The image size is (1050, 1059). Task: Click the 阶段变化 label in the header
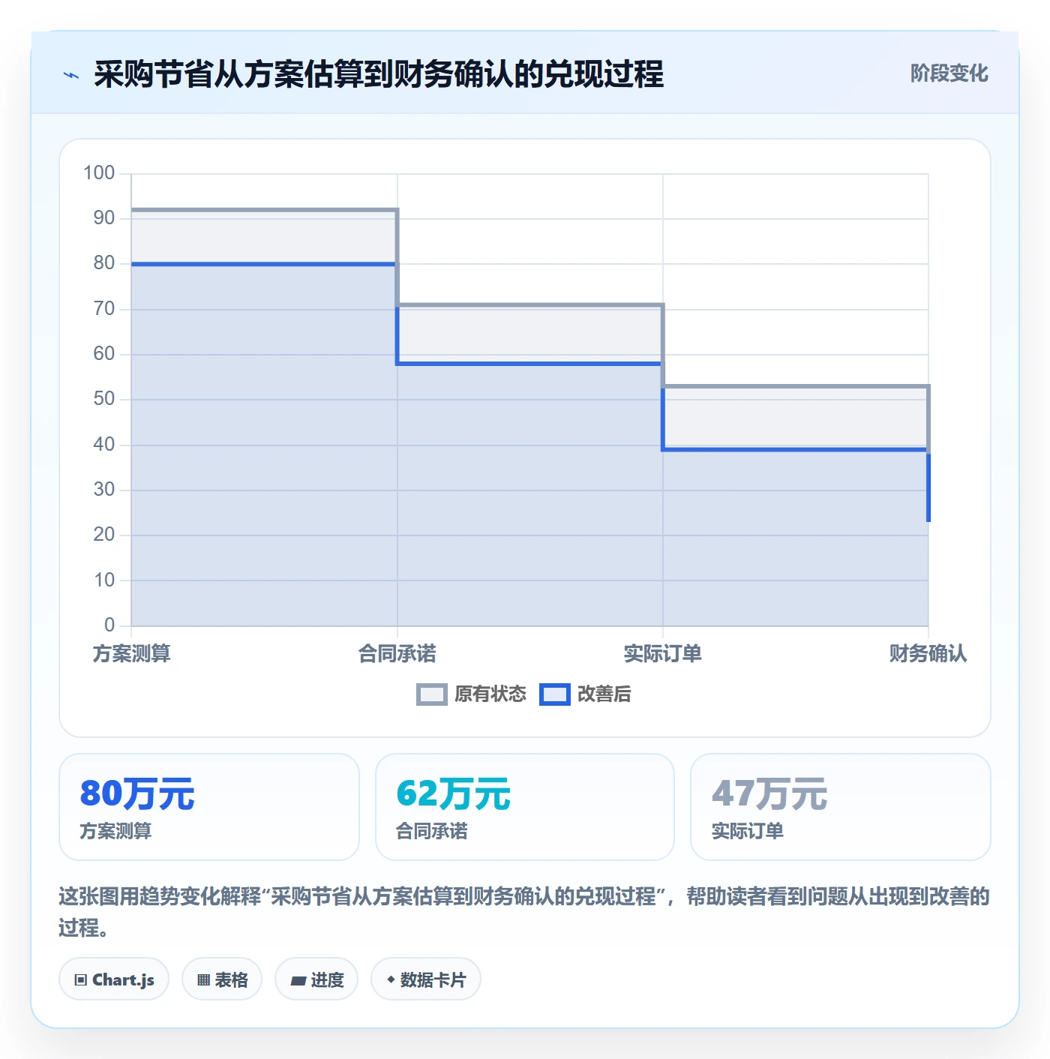tap(949, 73)
